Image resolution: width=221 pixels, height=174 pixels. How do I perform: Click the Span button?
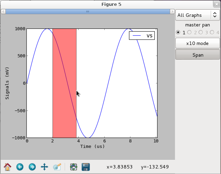click(x=198, y=55)
